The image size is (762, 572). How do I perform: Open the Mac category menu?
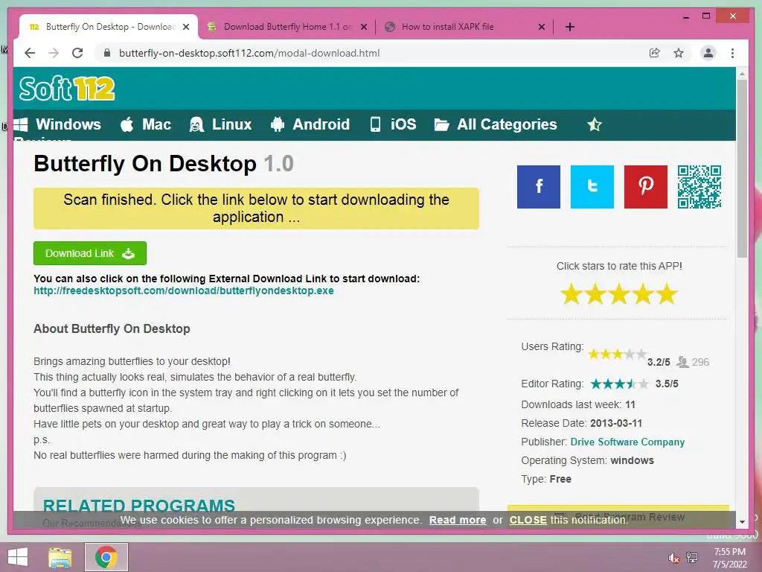click(x=146, y=124)
